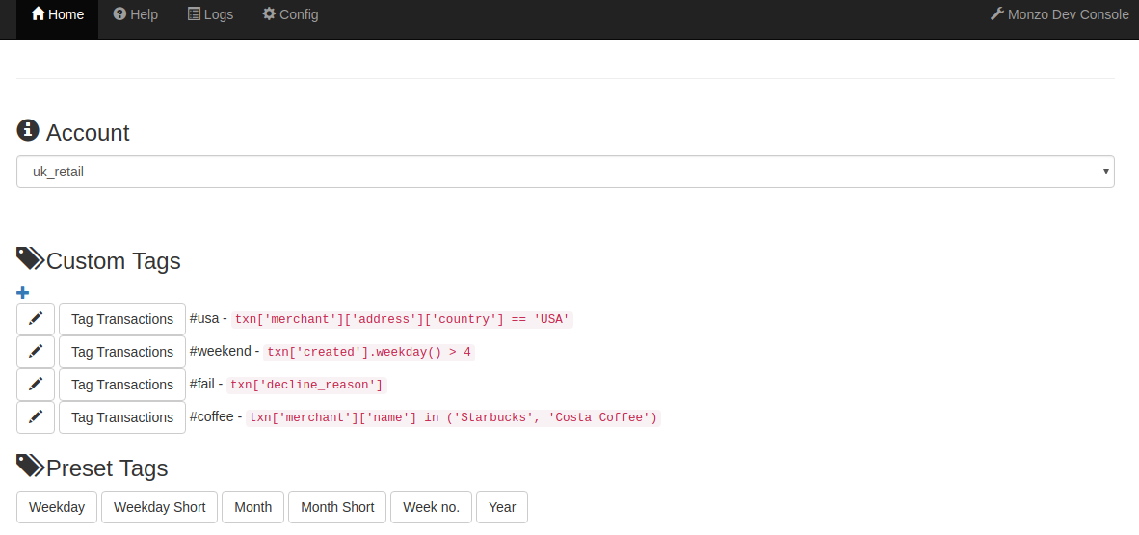
Task: Tag transactions for the #usa rule
Action: point(122,319)
